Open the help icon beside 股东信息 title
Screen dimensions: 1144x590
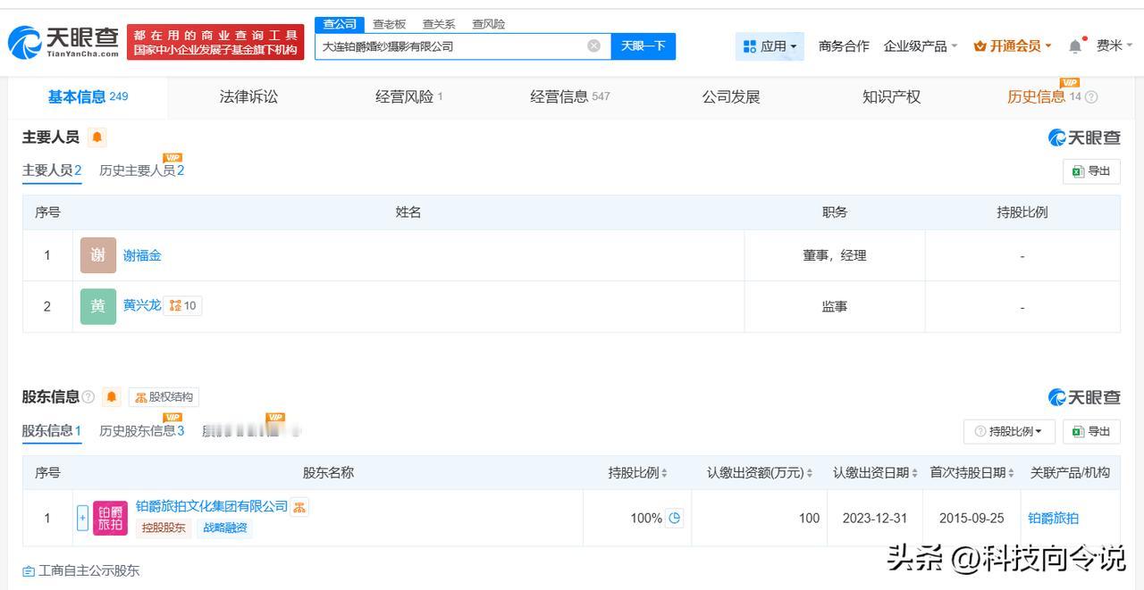point(88,396)
